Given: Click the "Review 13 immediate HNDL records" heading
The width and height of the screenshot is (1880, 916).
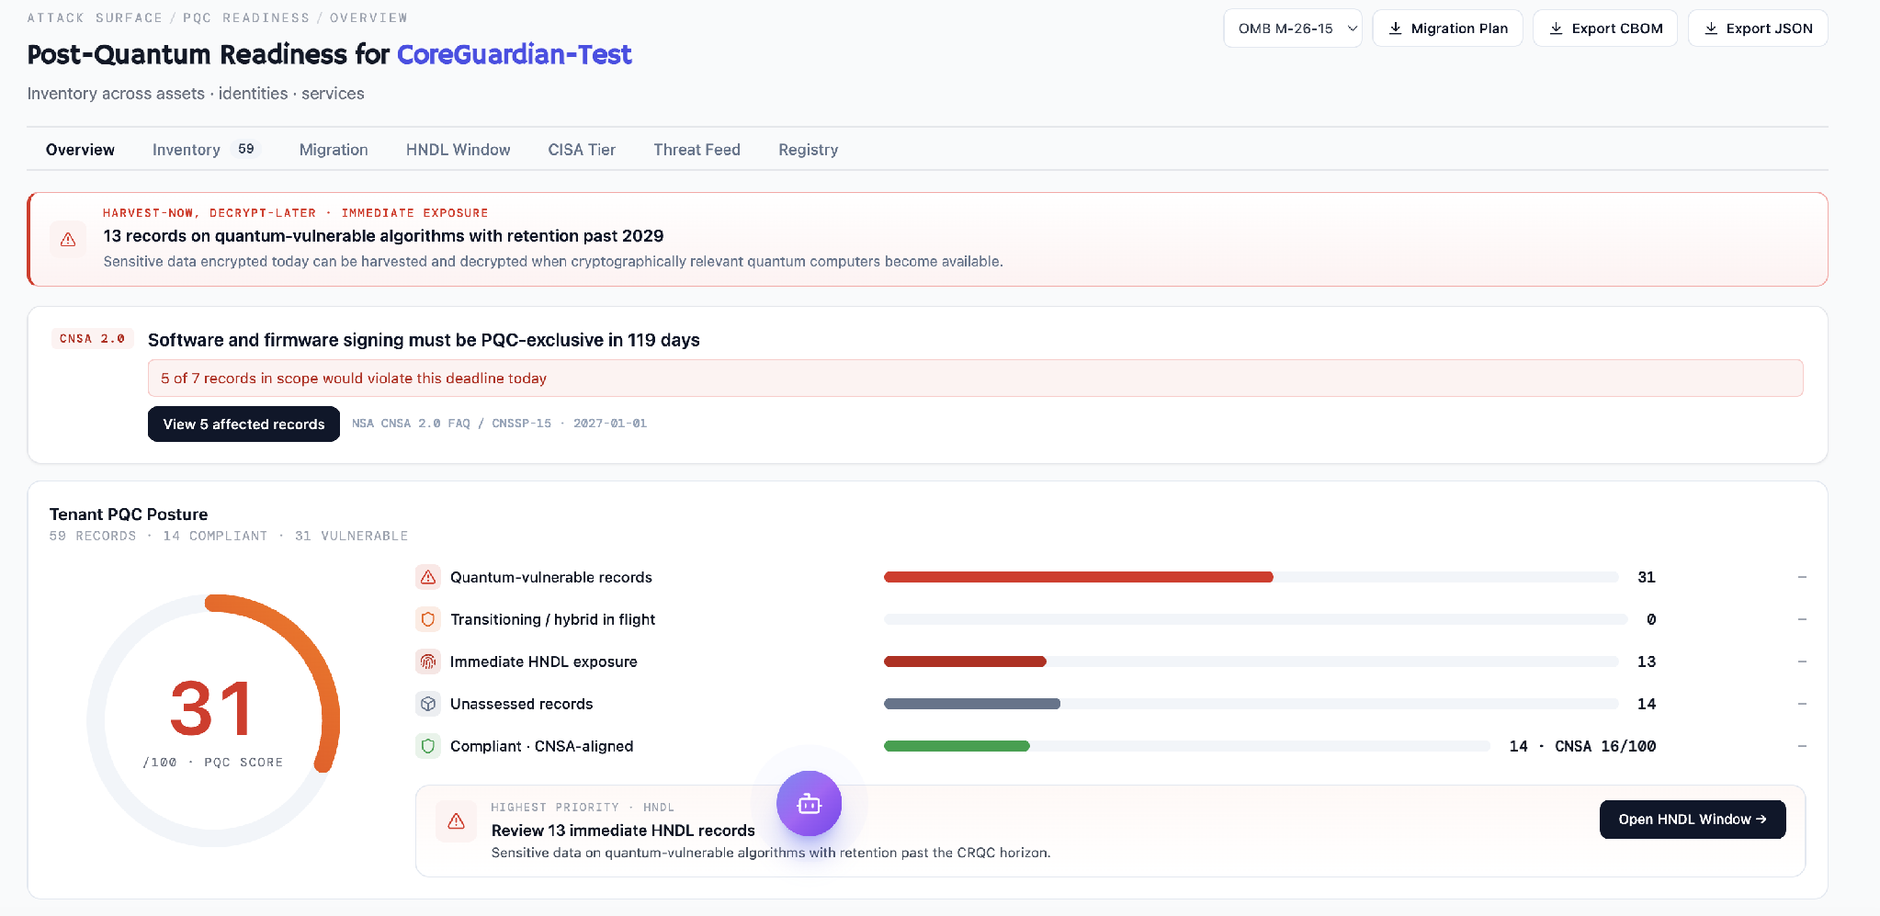Looking at the screenshot, I should pos(623,831).
